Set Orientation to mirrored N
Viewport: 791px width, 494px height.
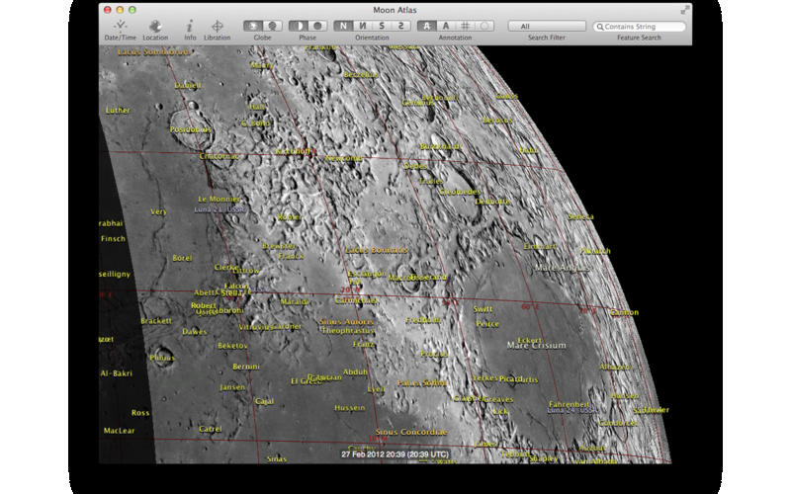pos(362,26)
